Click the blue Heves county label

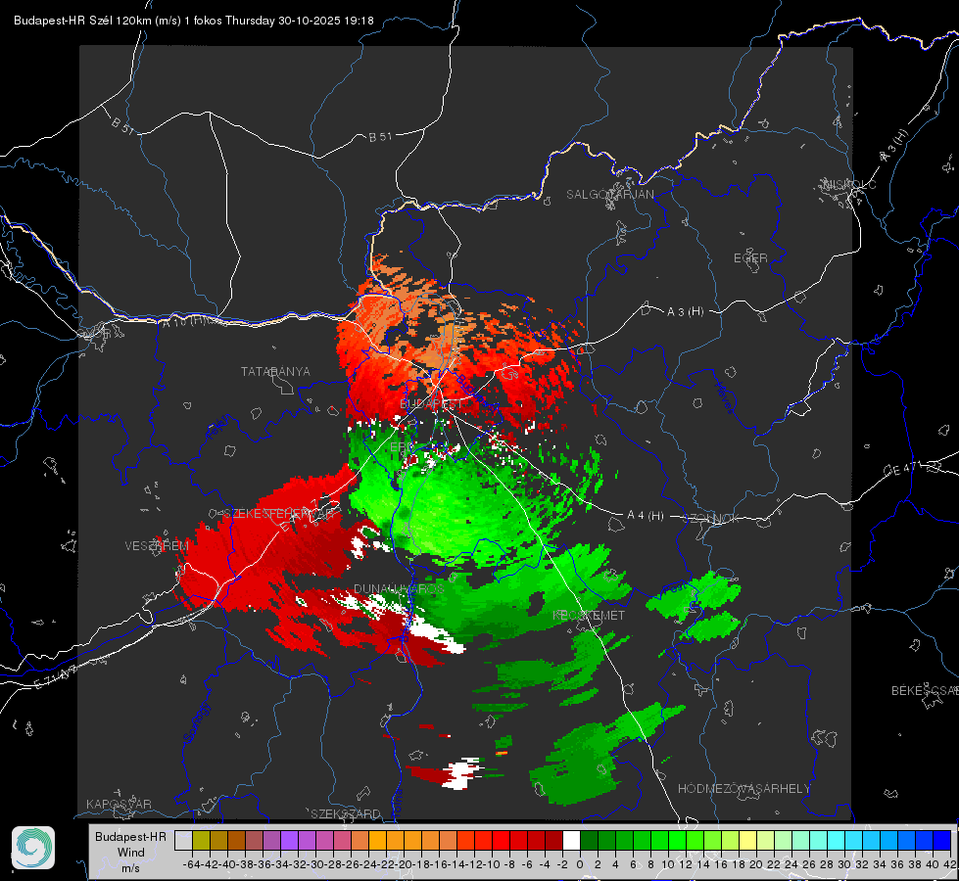[x=725, y=398]
